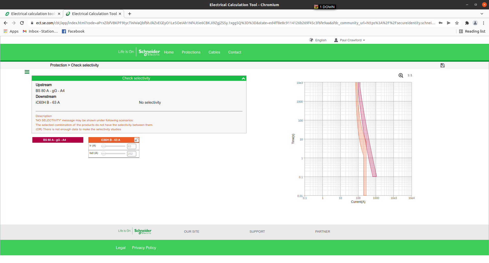
Task: Click the upstream BS 80 A - gG - A4 text
Action: tap(50, 91)
